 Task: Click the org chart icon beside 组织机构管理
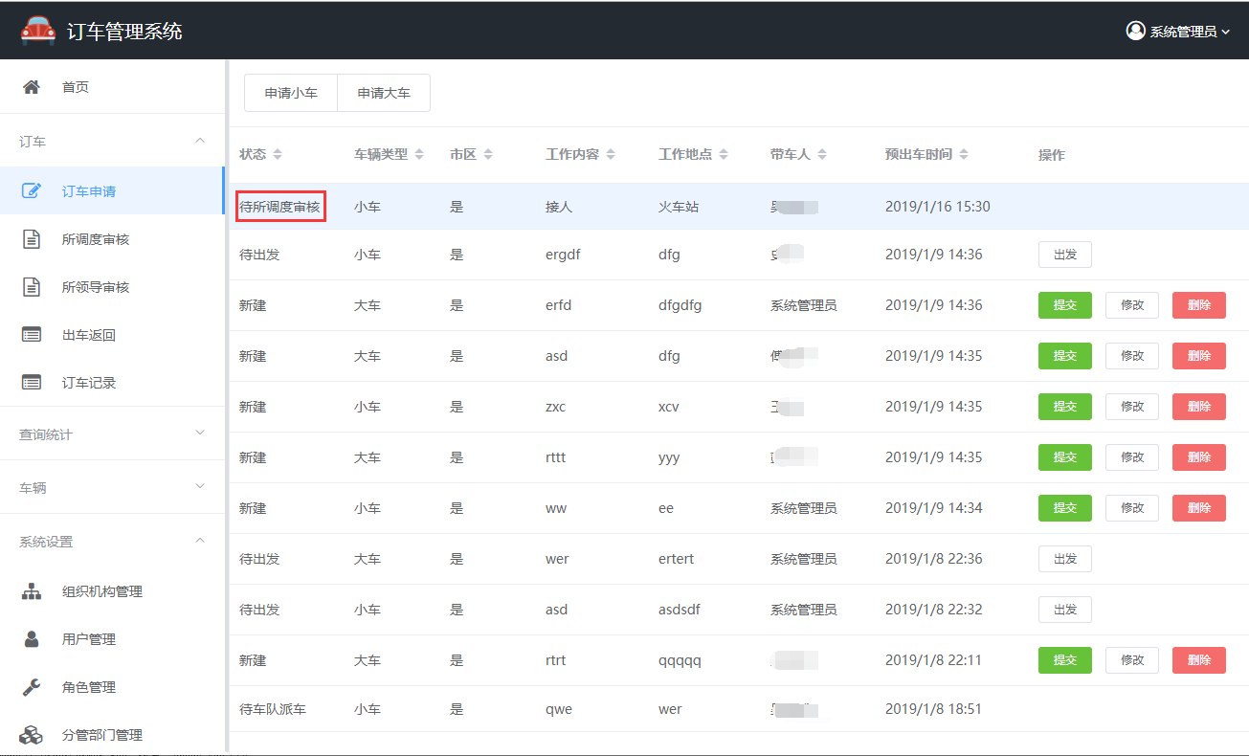(x=32, y=591)
